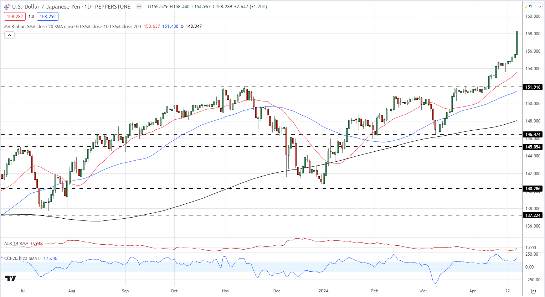This screenshot has height=297, width=545.
Task: Open the JPY currency dropdown
Action: [533, 7]
